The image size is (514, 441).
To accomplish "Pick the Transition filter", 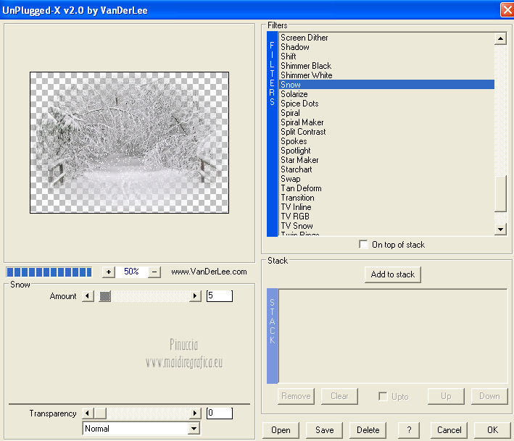I will click(x=386, y=198).
